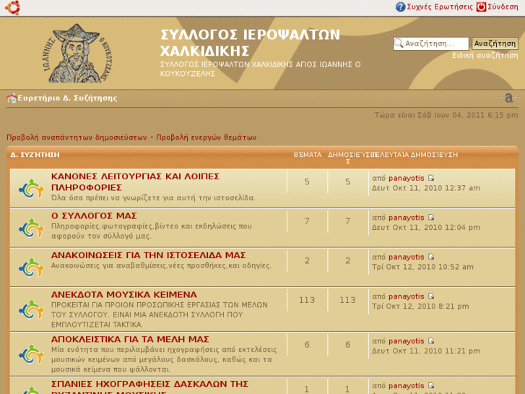Click date Δευτ Οκτ 11, 2010 12:37 am

[x=426, y=188]
